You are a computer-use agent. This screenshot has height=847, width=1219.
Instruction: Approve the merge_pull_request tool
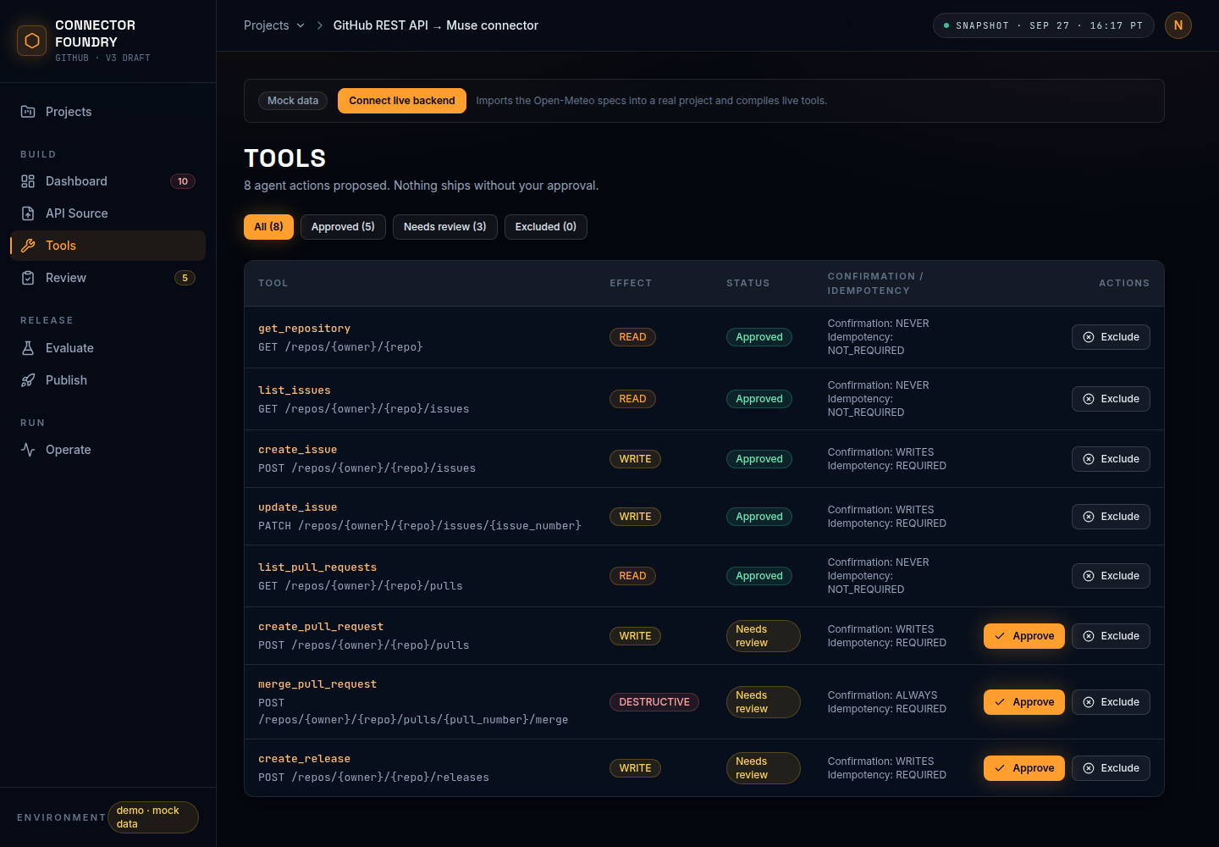pyautogui.click(x=1024, y=702)
